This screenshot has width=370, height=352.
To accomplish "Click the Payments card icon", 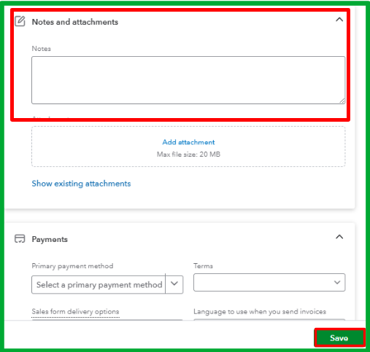I will [x=20, y=238].
